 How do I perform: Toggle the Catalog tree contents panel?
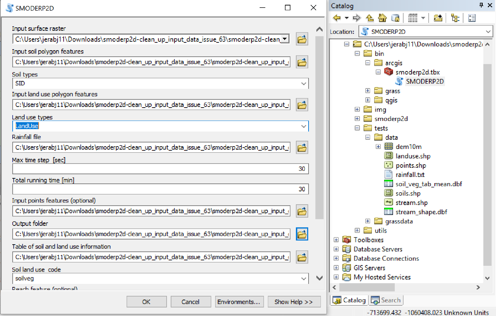[x=455, y=18]
